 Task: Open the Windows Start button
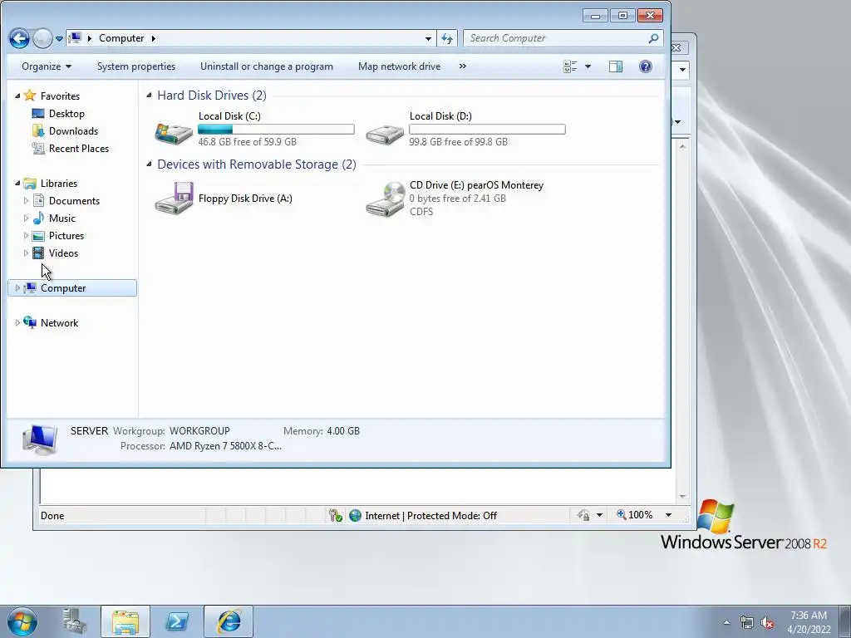[x=22, y=621]
